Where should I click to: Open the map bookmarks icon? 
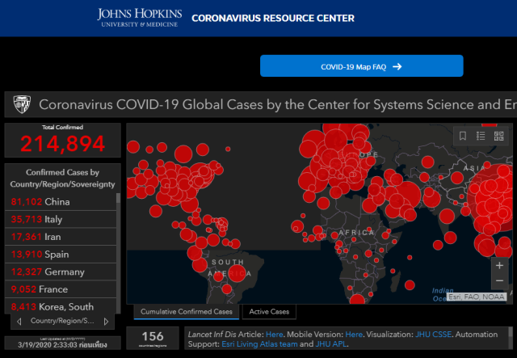tap(463, 136)
